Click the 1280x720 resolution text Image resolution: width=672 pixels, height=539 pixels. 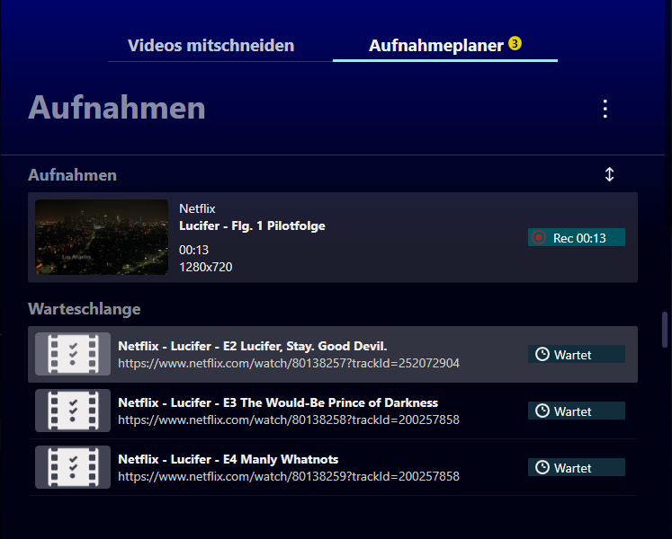tap(206, 267)
